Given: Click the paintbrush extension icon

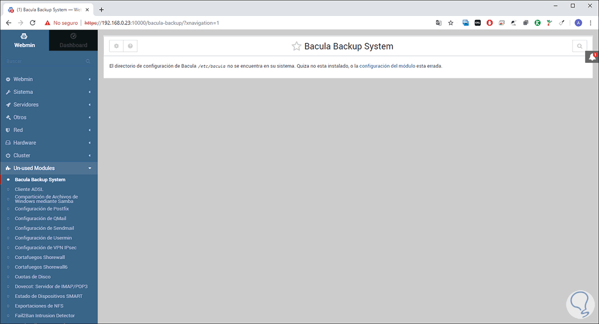Looking at the screenshot, I should [x=562, y=22].
